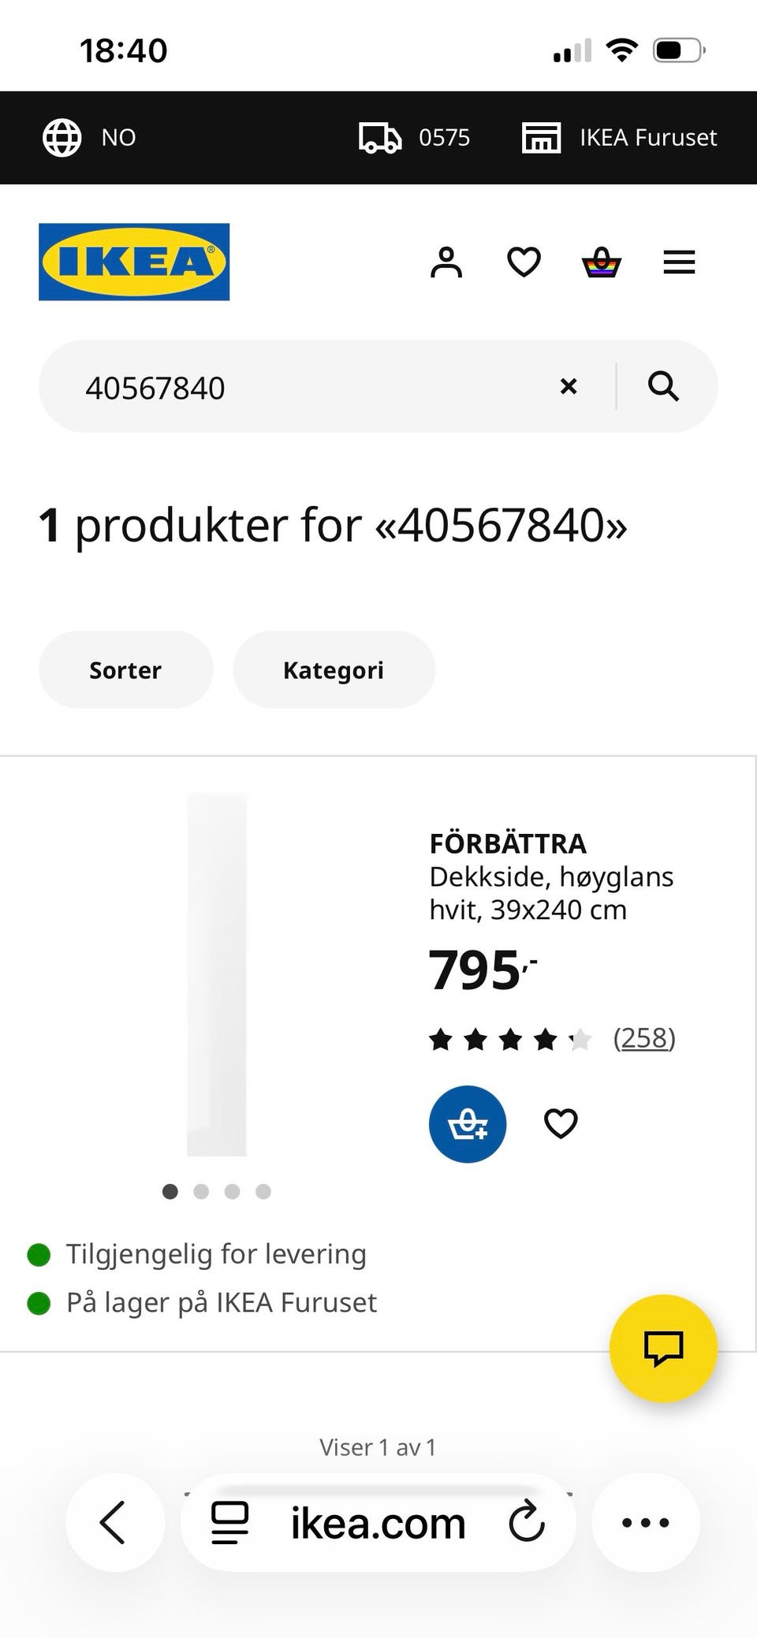This screenshot has height=1638, width=757.
Task: Open the favorites heart in the header
Action: coord(524,262)
